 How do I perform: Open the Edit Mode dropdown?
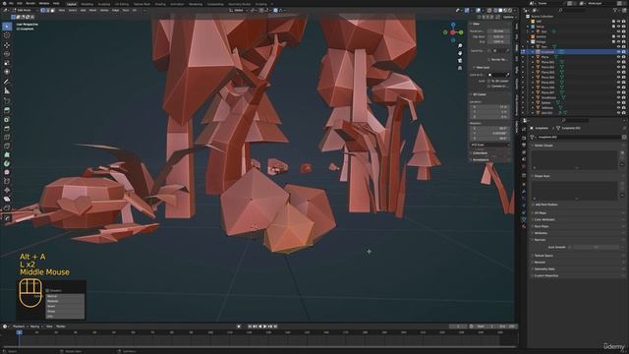[25, 10]
